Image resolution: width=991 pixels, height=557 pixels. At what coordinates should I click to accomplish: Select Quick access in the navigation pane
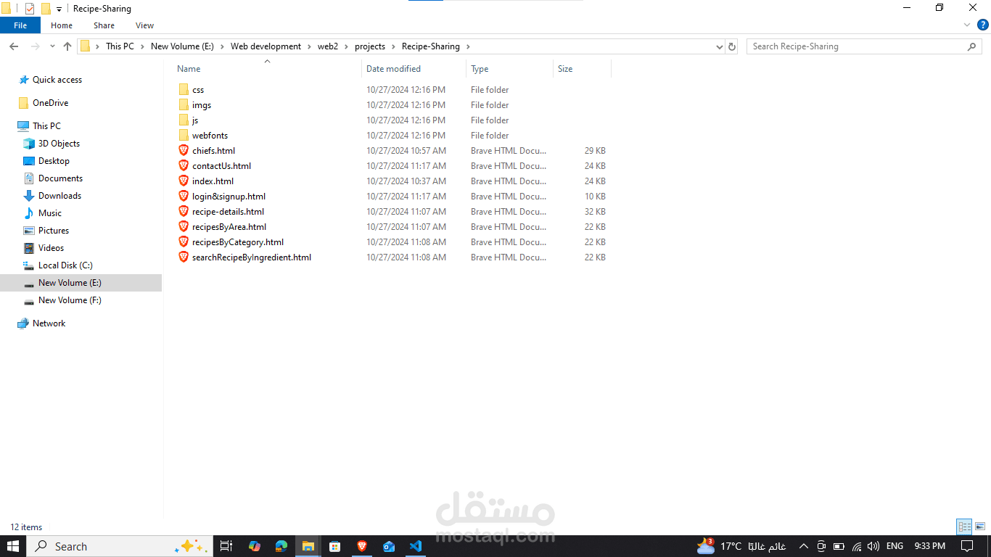tap(57, 80)
